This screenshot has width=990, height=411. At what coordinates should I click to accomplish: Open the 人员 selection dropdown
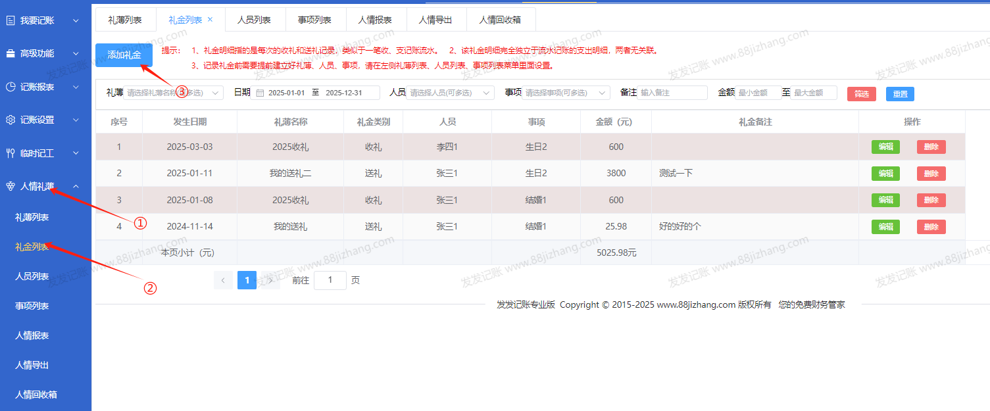point(451,93)
